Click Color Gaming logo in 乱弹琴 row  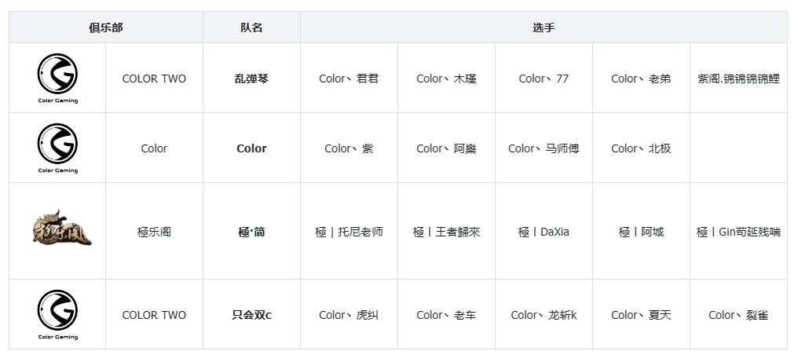[x=57, y=77]
